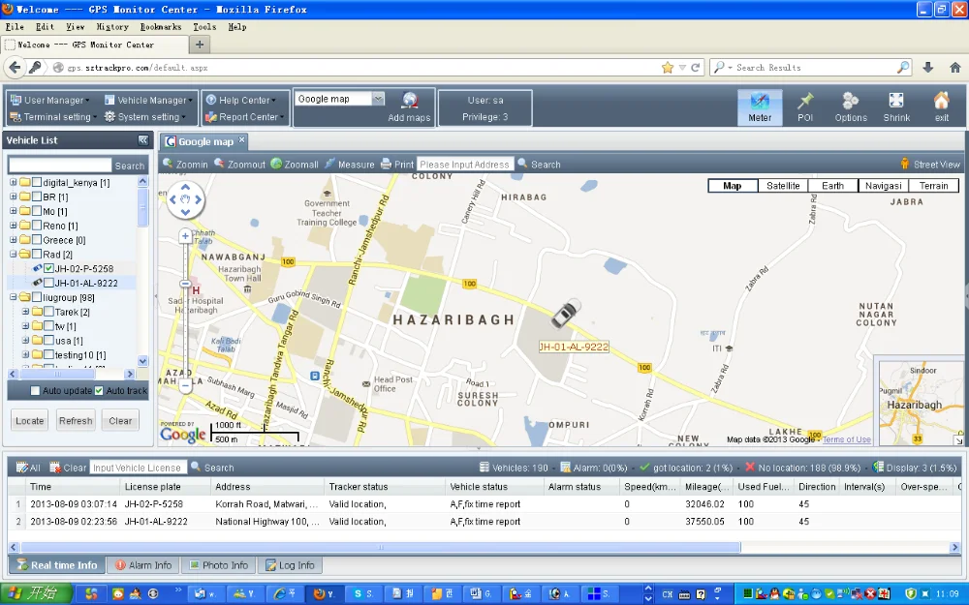Image resolution: width=969 pixels, height=605 pixels.
Task: Expand the Greece group tree node
Action: point(14,240)
